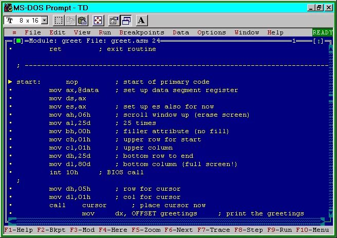Click F8-Step in status line
The height and width of the screenshot is (238, 337).
[249, 230]
